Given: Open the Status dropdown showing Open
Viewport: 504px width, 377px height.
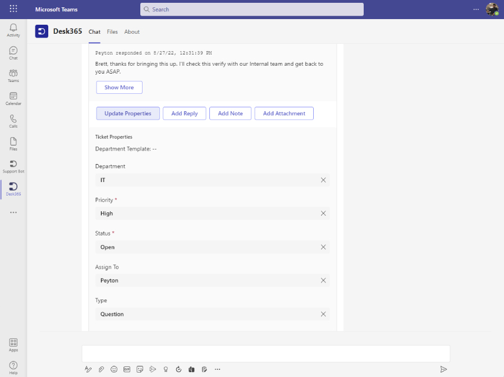Looking at the screenshot, I should point(213,247).
